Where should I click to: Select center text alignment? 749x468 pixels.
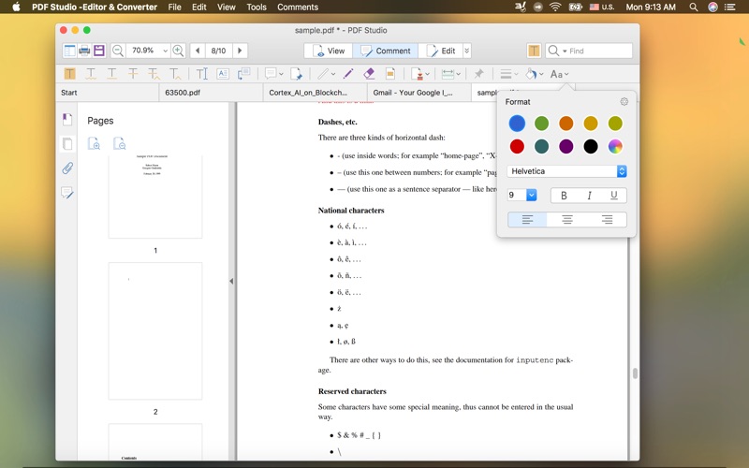(x=566, y=220)
